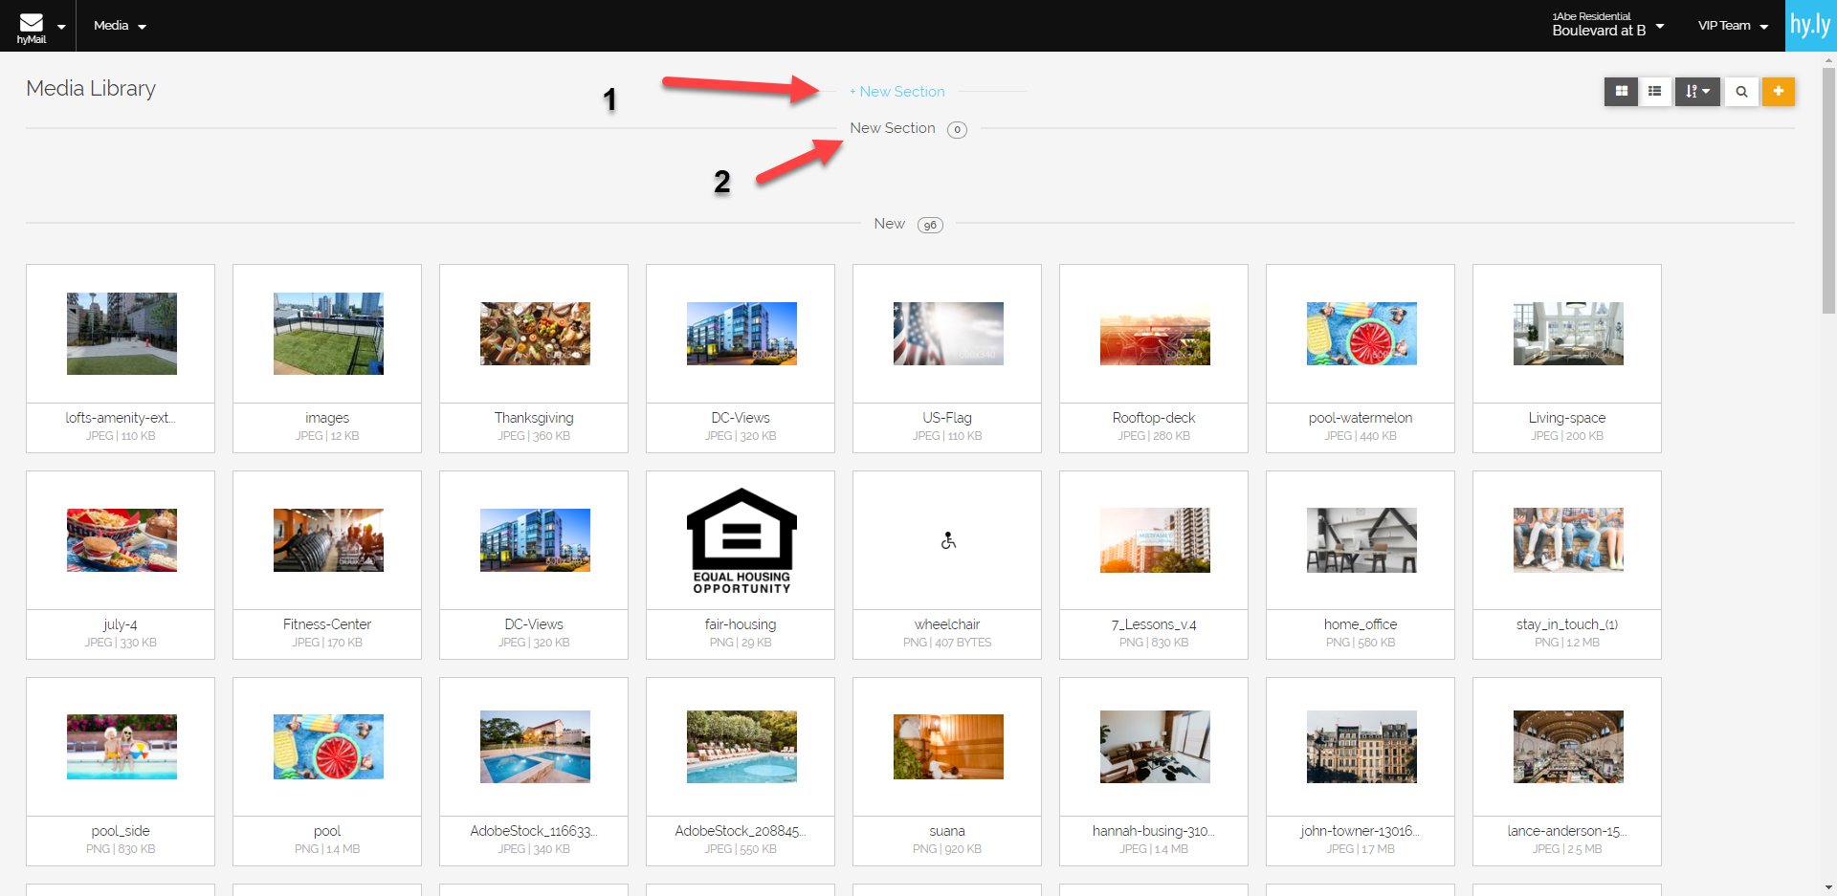
Task: Open the images thumbnail with green lawn
Action: tap(328, 333)
